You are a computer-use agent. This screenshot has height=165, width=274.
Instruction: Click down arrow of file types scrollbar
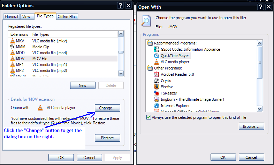(121, 73)
